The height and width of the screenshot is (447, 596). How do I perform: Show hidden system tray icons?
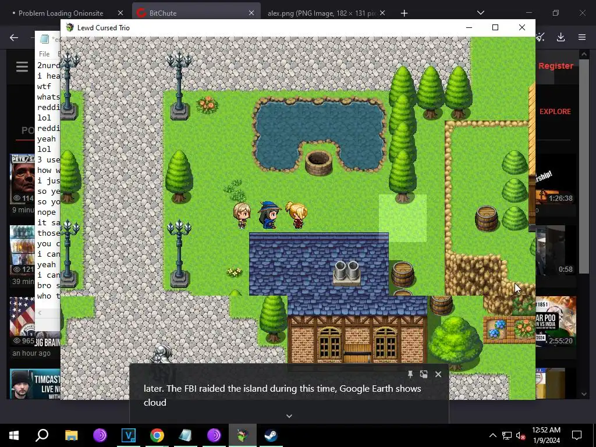pos(492,435)
